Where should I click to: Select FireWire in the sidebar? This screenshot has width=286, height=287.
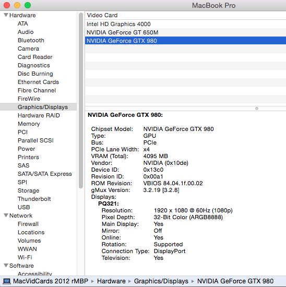point(29,99)
